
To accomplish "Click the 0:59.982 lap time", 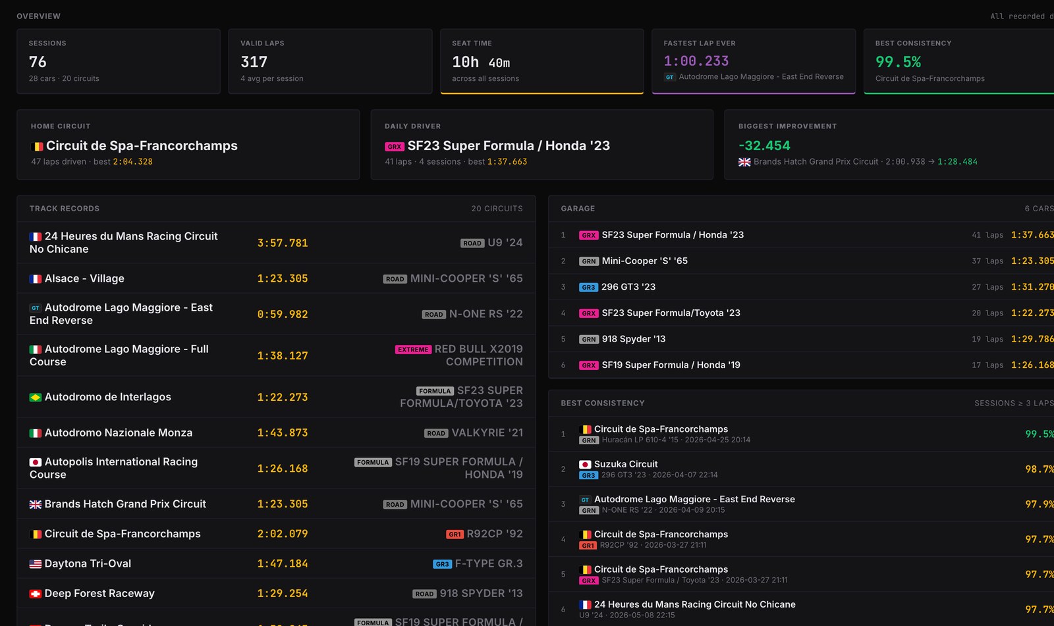I will click(283, 315).
